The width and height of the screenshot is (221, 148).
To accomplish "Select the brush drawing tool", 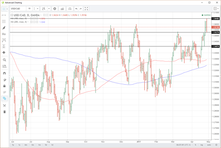I will point(4,28).
